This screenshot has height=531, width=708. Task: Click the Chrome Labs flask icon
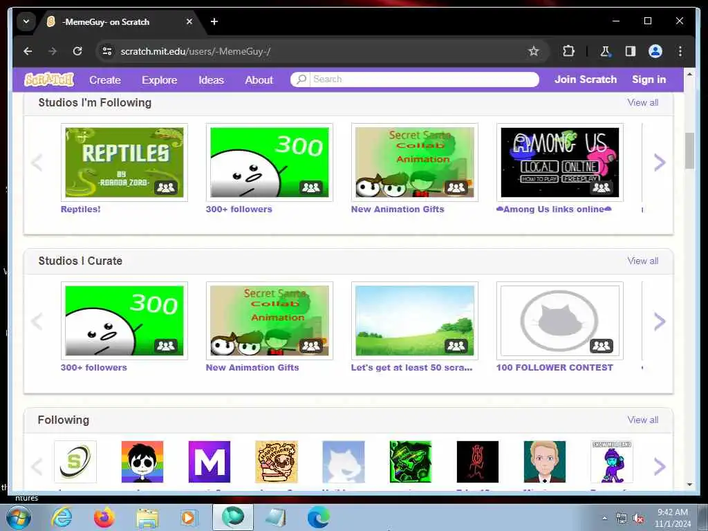605,51
